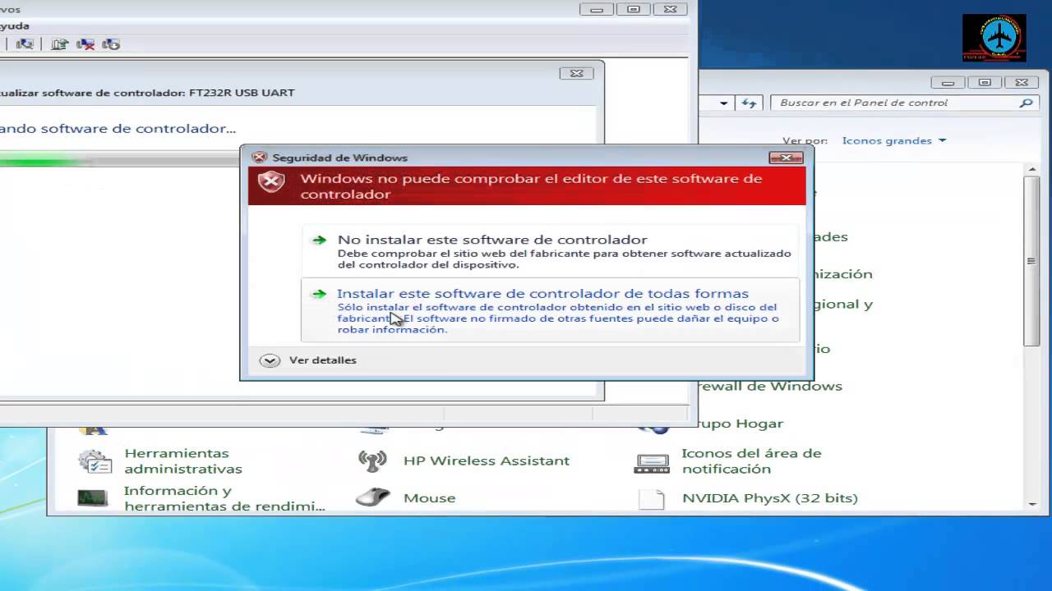Choose 'No instalar este software de controlador'

click(550, 251)
